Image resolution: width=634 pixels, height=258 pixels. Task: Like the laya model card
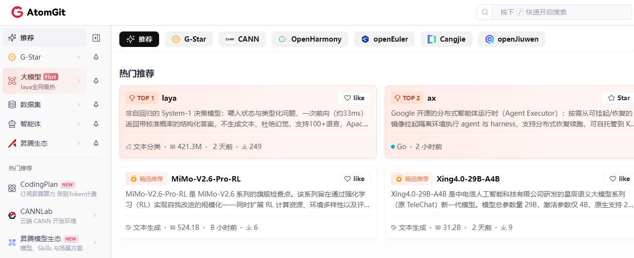(x=354, y=98)
